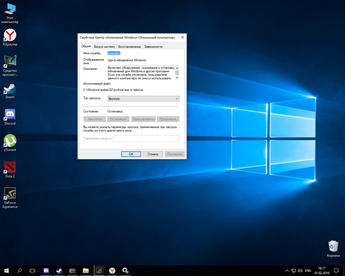Click the svchost.exe executable path text
The width and height of the screenshot is (345, 276).
click(113, 90)
